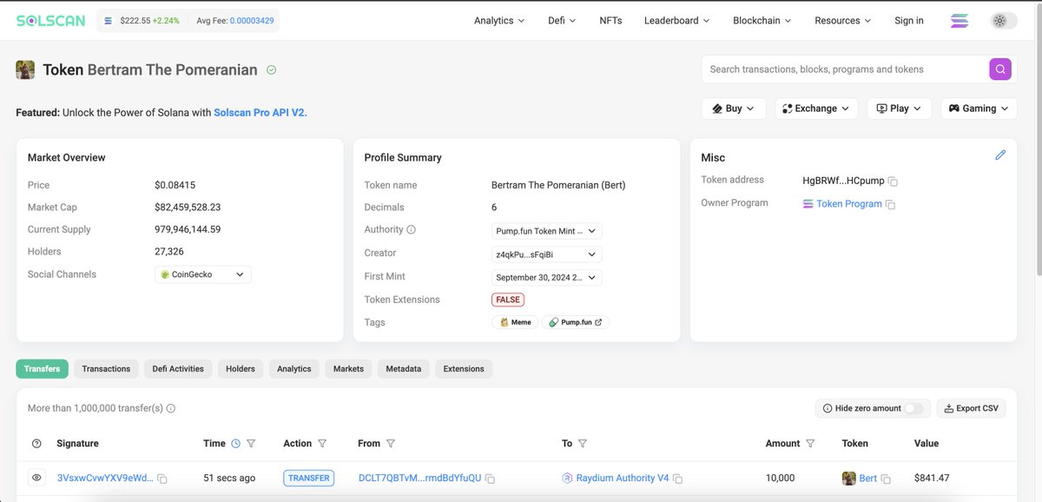1042x502 pixels.
Task: Click info icon next to transfer count
Action: pyautogui.click(x=171, y=408)
